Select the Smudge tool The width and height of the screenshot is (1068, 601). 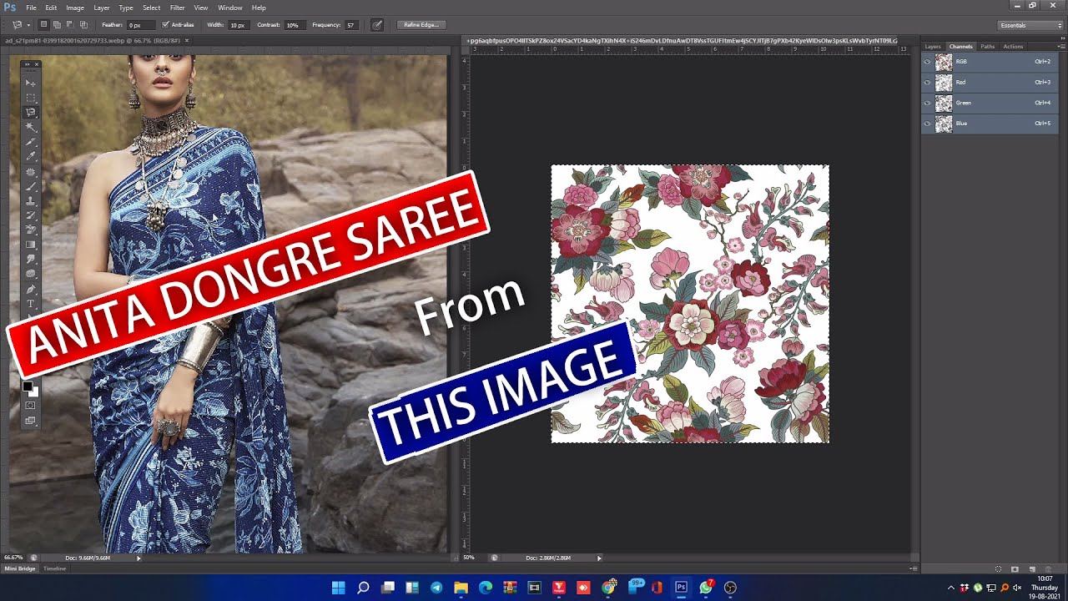(x=31, y=260)
